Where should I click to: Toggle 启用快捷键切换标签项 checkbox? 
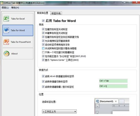point(43,81)
